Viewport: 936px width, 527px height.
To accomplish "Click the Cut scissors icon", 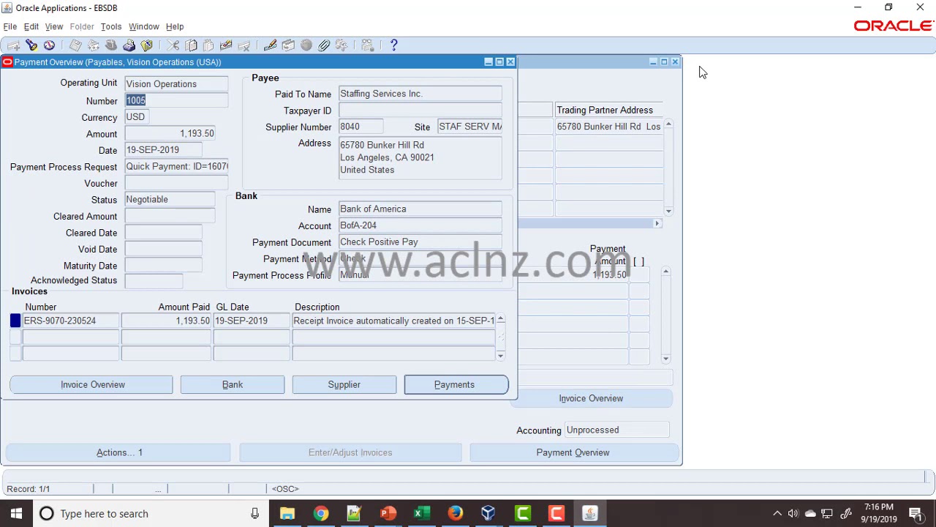I will point(173,45).
